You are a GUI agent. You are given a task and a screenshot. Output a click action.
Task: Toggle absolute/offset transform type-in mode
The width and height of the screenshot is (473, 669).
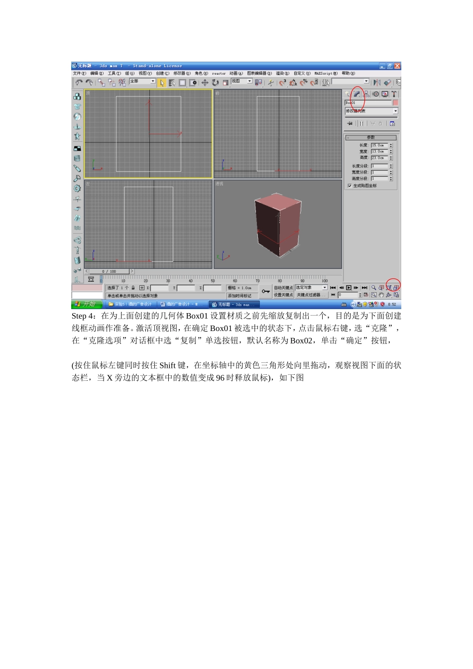(x=142, y=288)
